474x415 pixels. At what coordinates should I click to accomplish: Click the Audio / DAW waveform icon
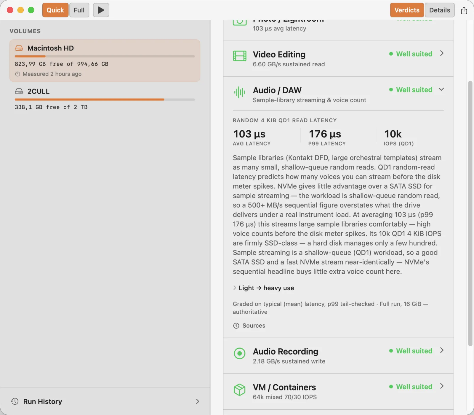pyautogui.click(x=239, y=92)
